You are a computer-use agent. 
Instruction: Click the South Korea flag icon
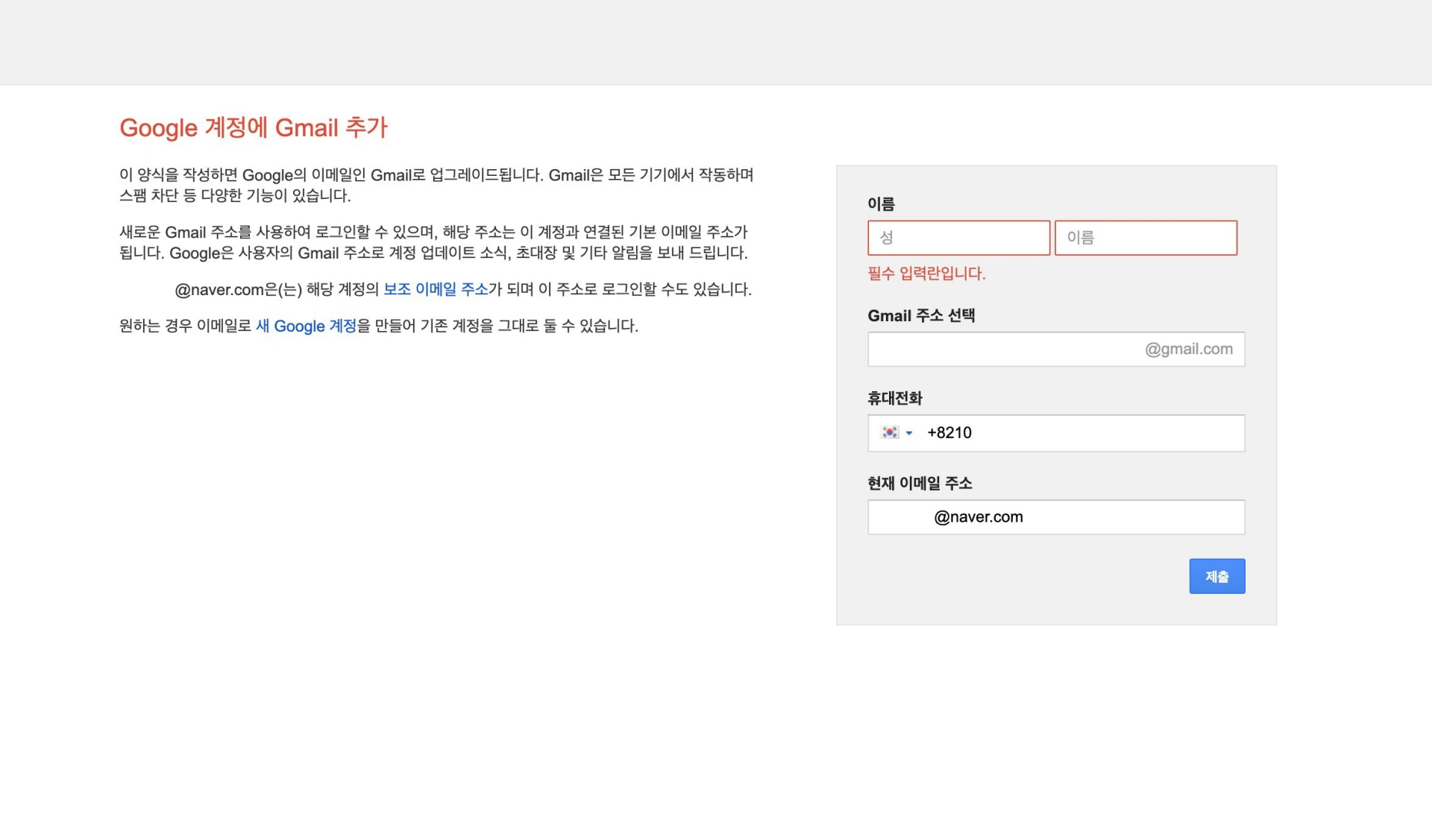click(889, 432)
